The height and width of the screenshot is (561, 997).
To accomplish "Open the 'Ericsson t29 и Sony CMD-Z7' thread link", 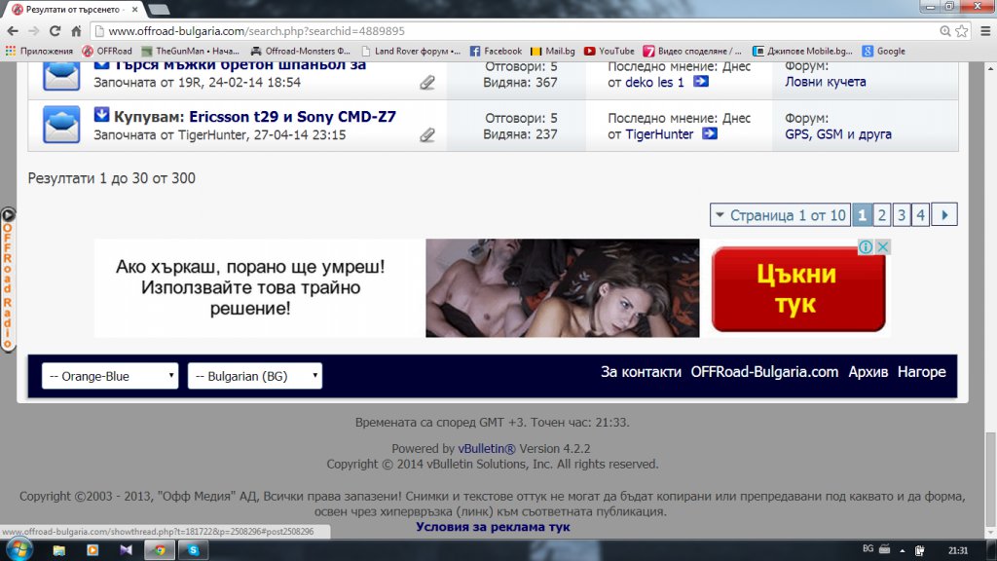I will 292,117.
